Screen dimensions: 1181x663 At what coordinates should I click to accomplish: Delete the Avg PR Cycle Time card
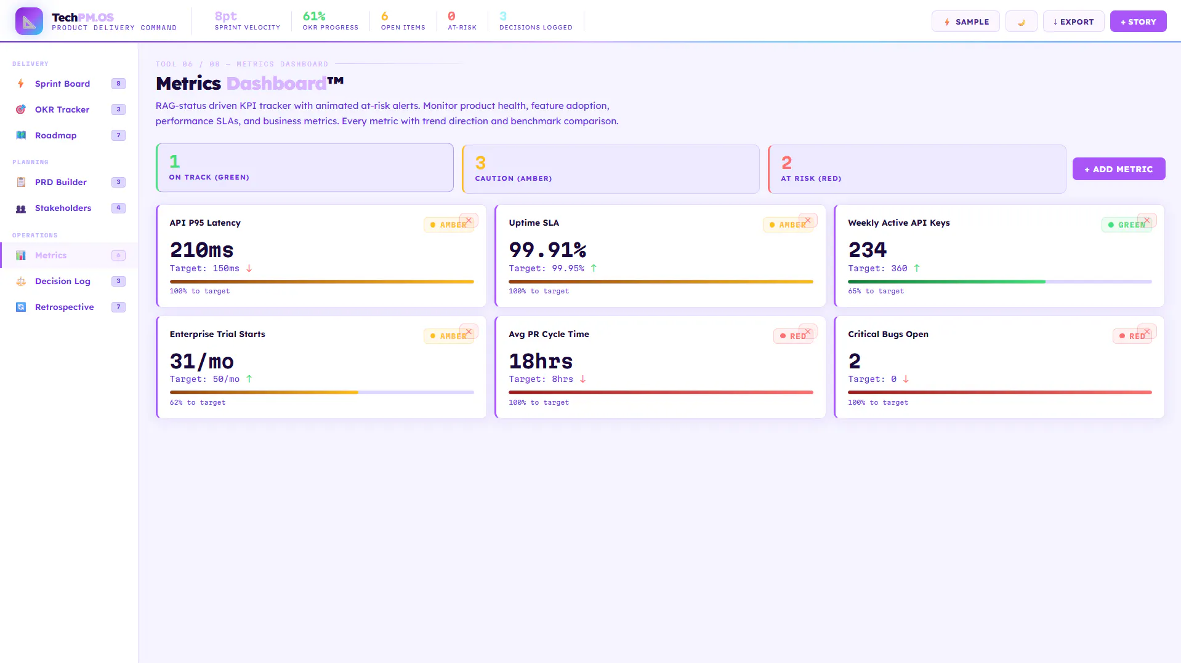click(808, 331)
